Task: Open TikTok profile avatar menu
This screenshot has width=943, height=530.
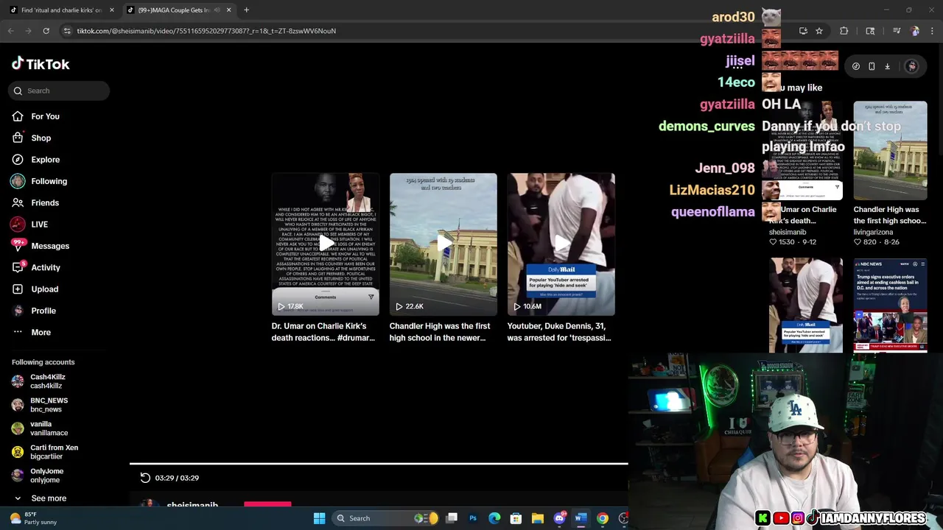Action: tap(912, 66)
